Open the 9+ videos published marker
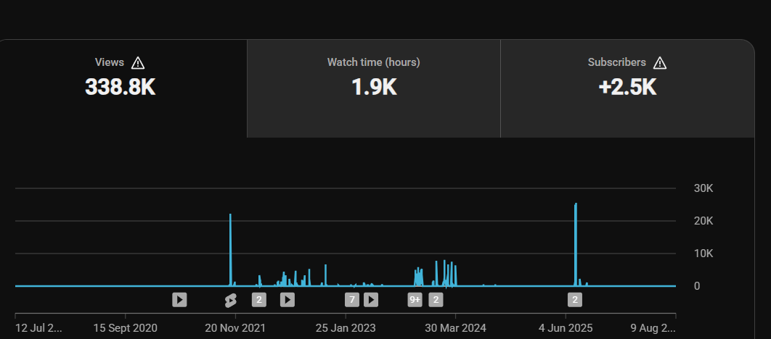This screenshot has height=339, width=771. [x=415, y=299]
